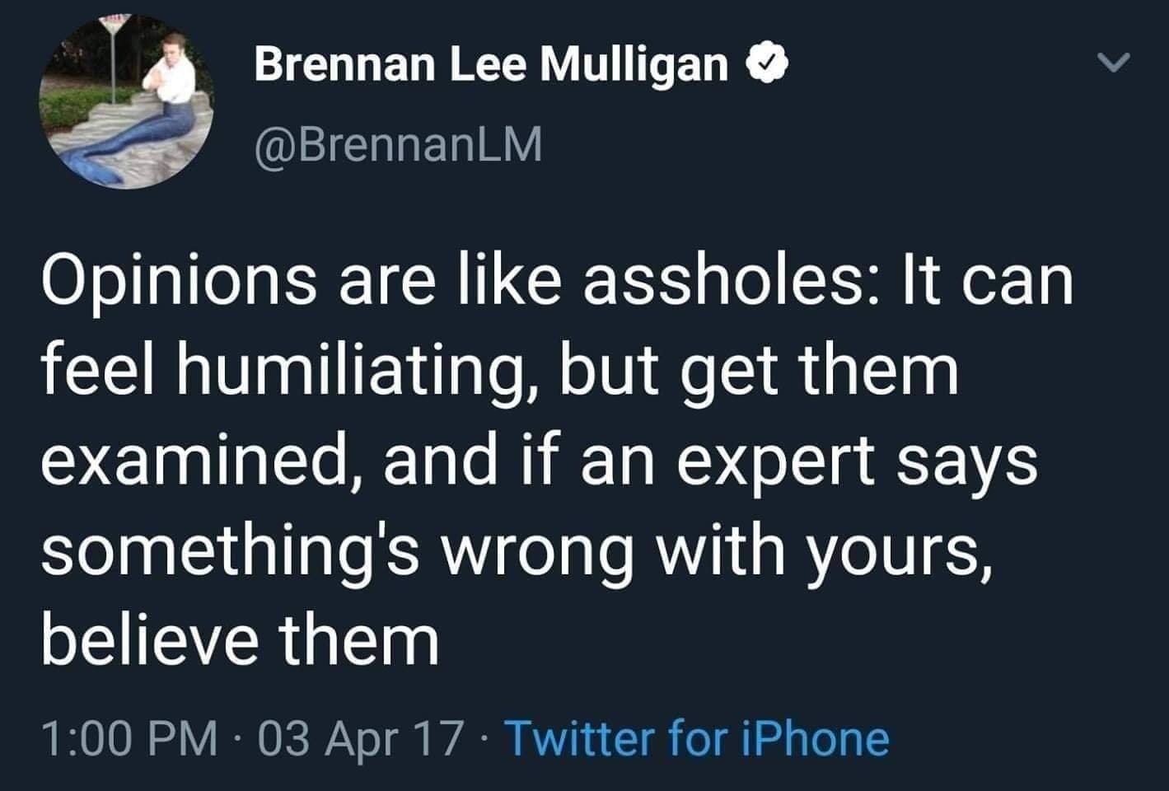Open Brennan Lee Mulligan's profile picture

tap(126, 101)
